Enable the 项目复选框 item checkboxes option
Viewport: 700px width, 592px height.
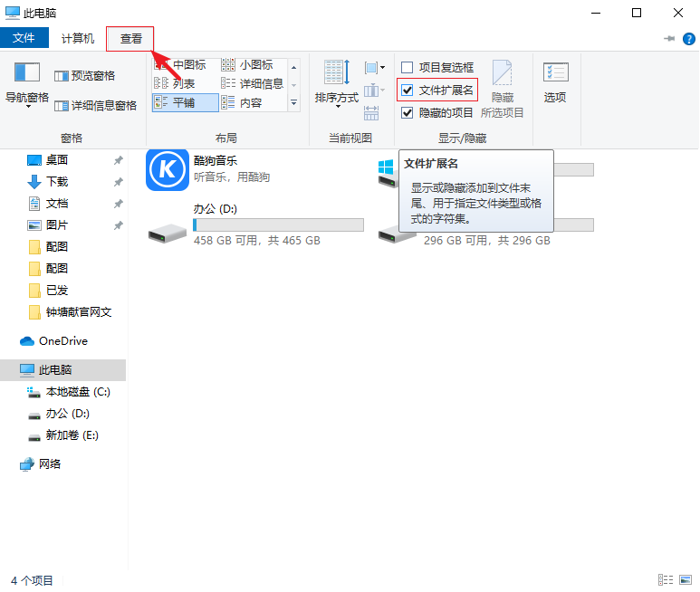tap(408, 67)
